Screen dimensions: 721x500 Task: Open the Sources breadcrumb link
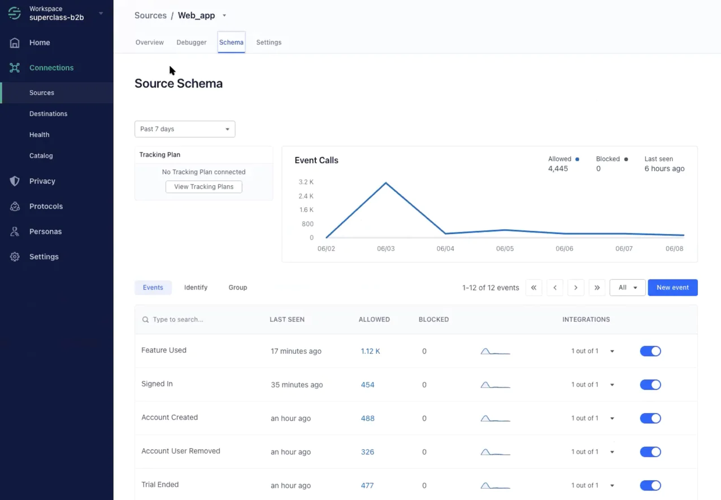point(150,16)
